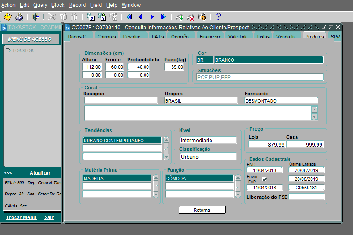Select CÔMODA in Função list
Screen dimensions: 353x235
[199, 179]
